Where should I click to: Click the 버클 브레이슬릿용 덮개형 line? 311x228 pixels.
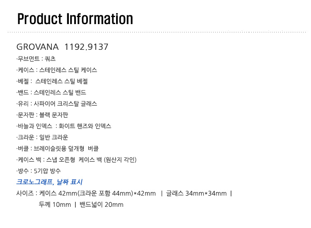(58, 149)
